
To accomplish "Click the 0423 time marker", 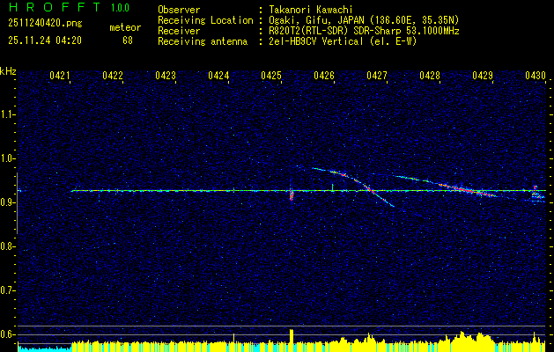I will pyautogui.click(x=166, y=75).
